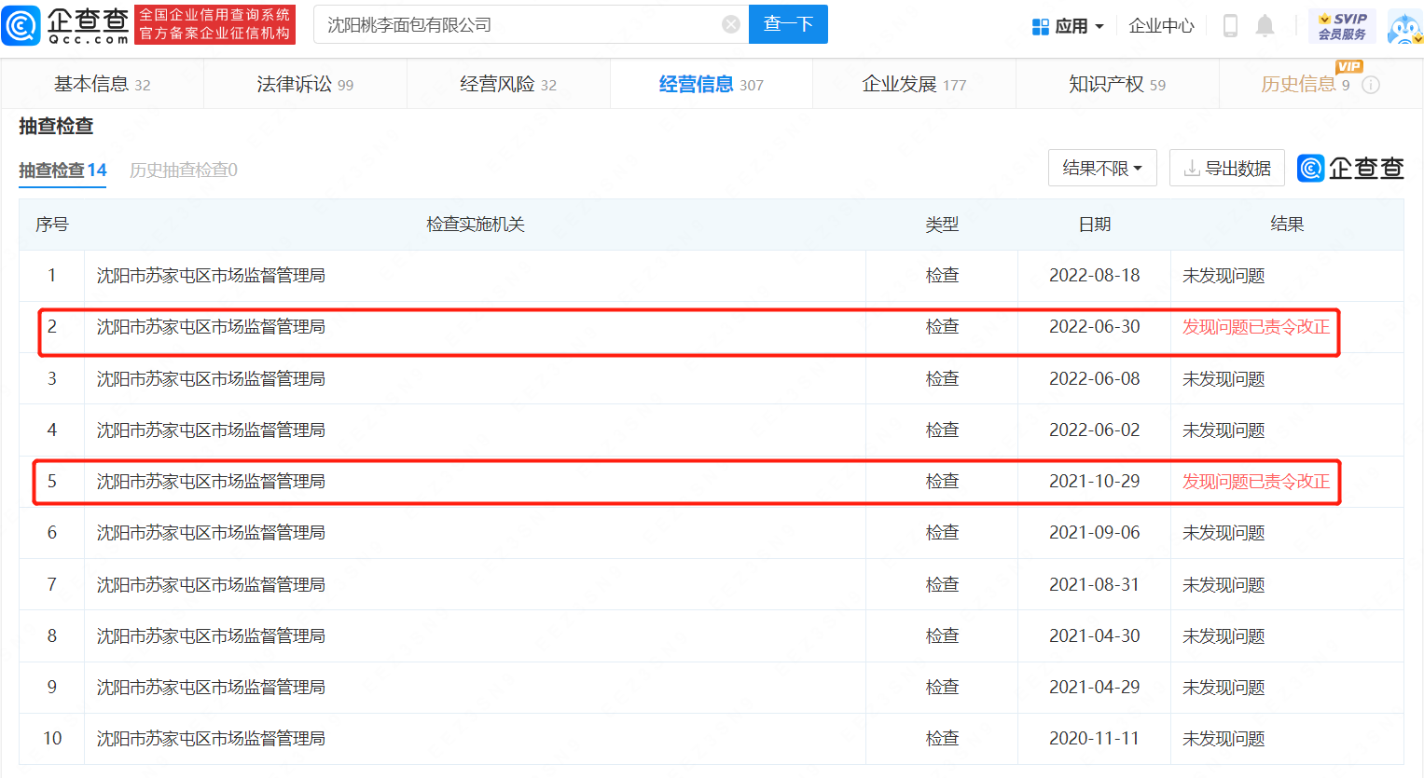
Task: Switch to 知识产权 tab
Action: click(x=1117, y=84)
